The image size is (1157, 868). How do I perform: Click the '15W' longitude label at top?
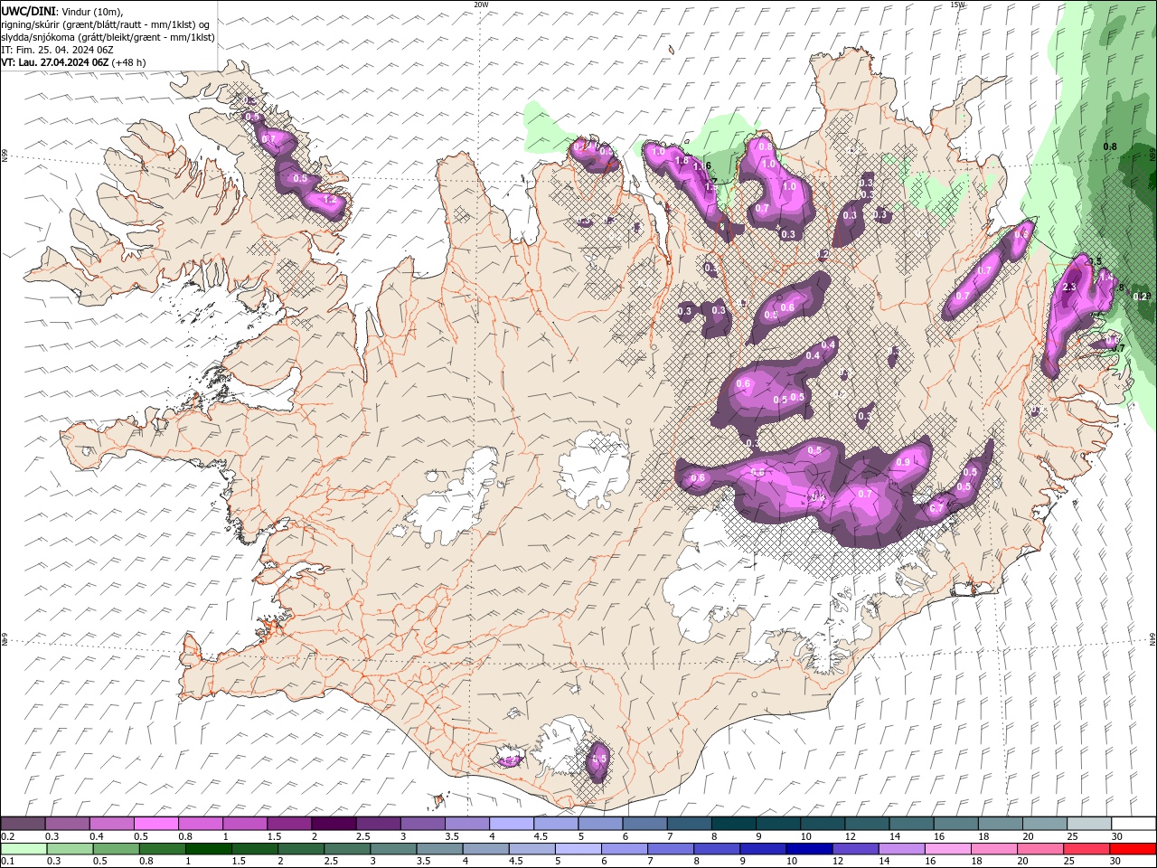coord(957,5)
